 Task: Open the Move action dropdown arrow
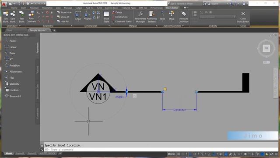pyautogui.click(x=171, y=21)
